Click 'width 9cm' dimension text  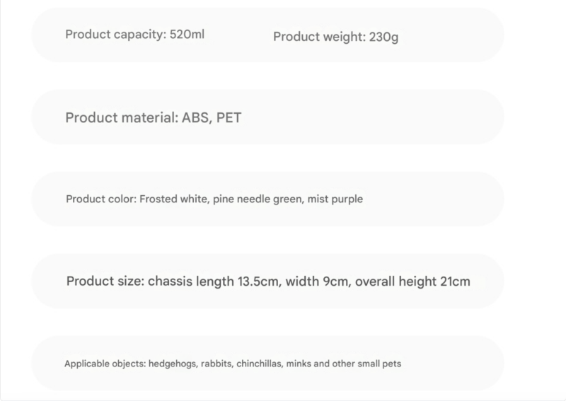pos(318,281)
